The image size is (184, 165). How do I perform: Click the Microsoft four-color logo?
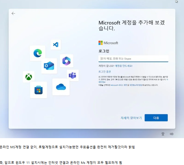click(101, 43)
